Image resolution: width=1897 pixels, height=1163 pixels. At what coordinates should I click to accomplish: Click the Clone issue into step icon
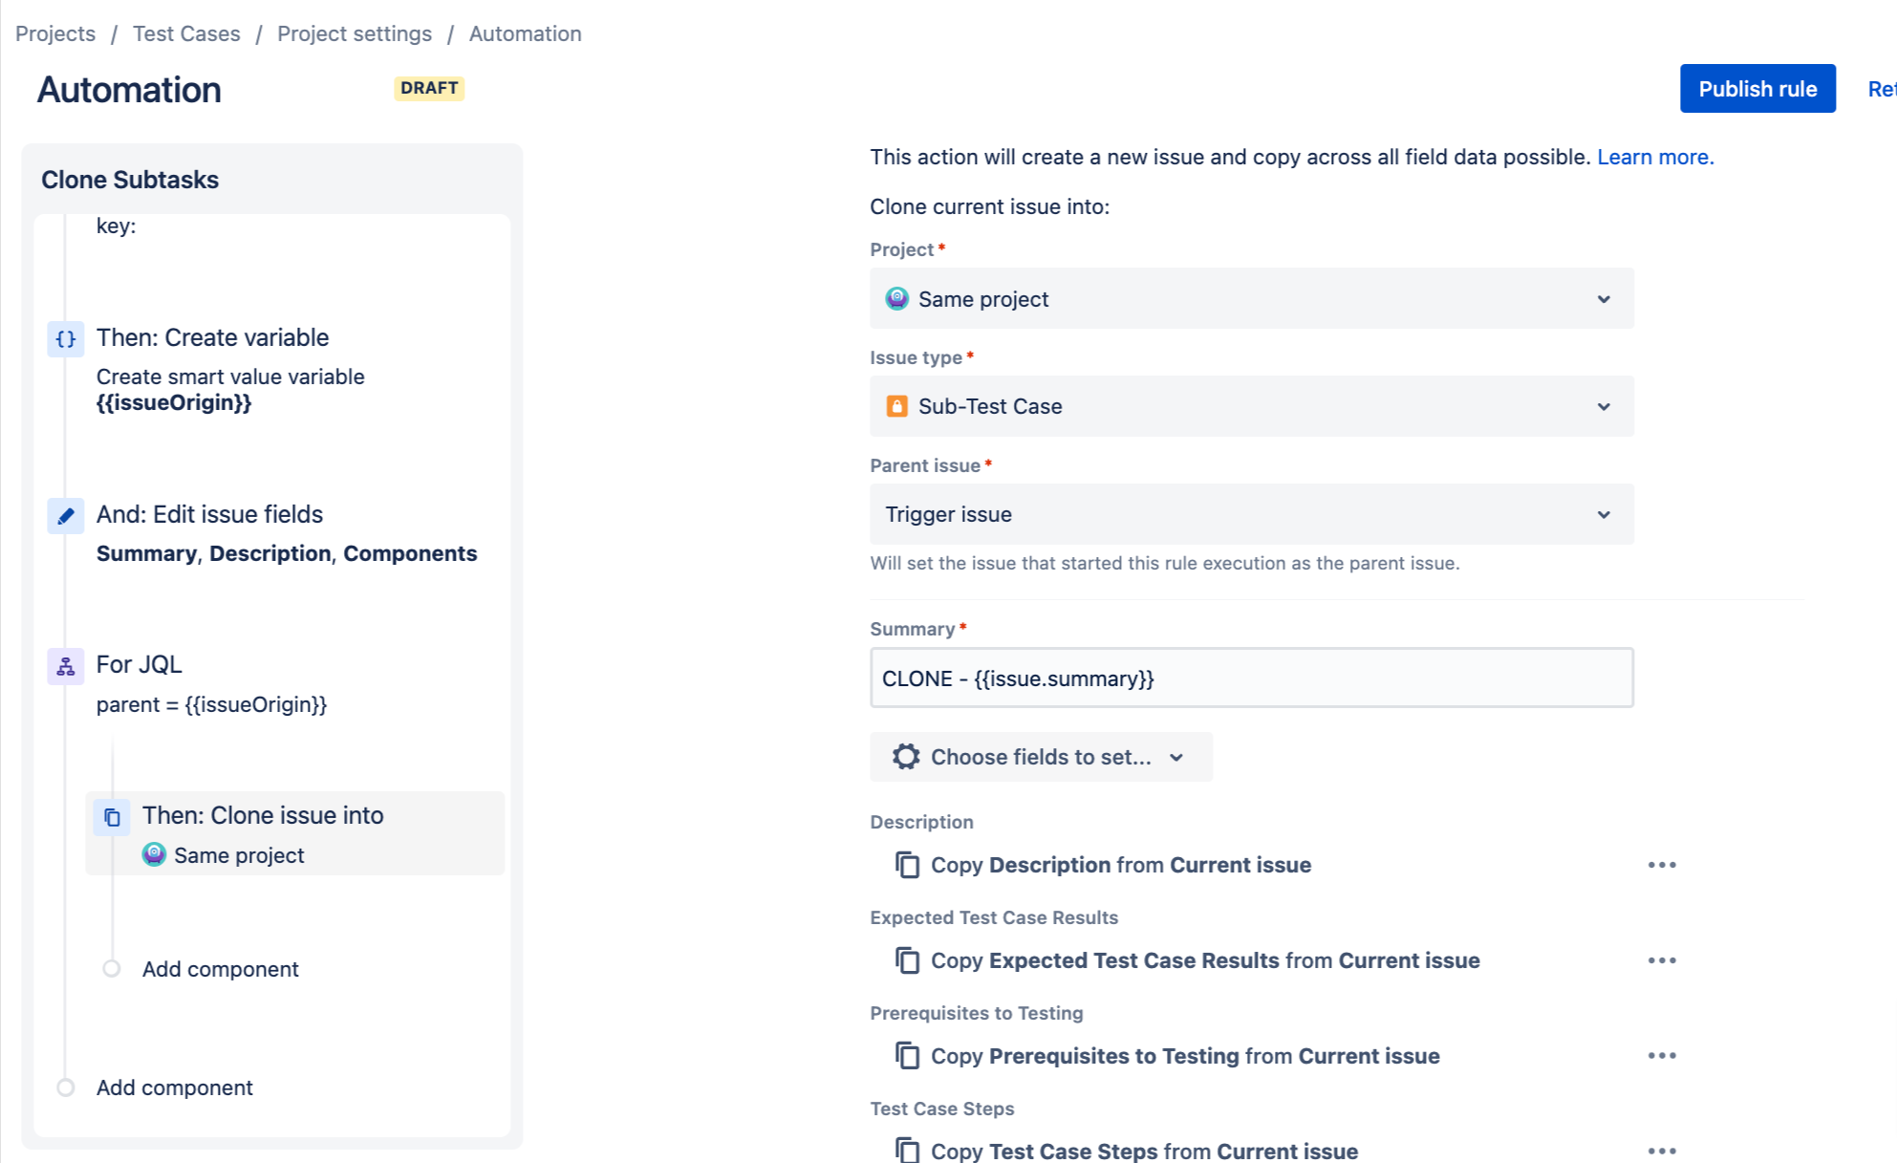(112, 817)
